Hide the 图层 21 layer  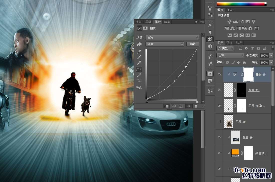coord(219,90)
